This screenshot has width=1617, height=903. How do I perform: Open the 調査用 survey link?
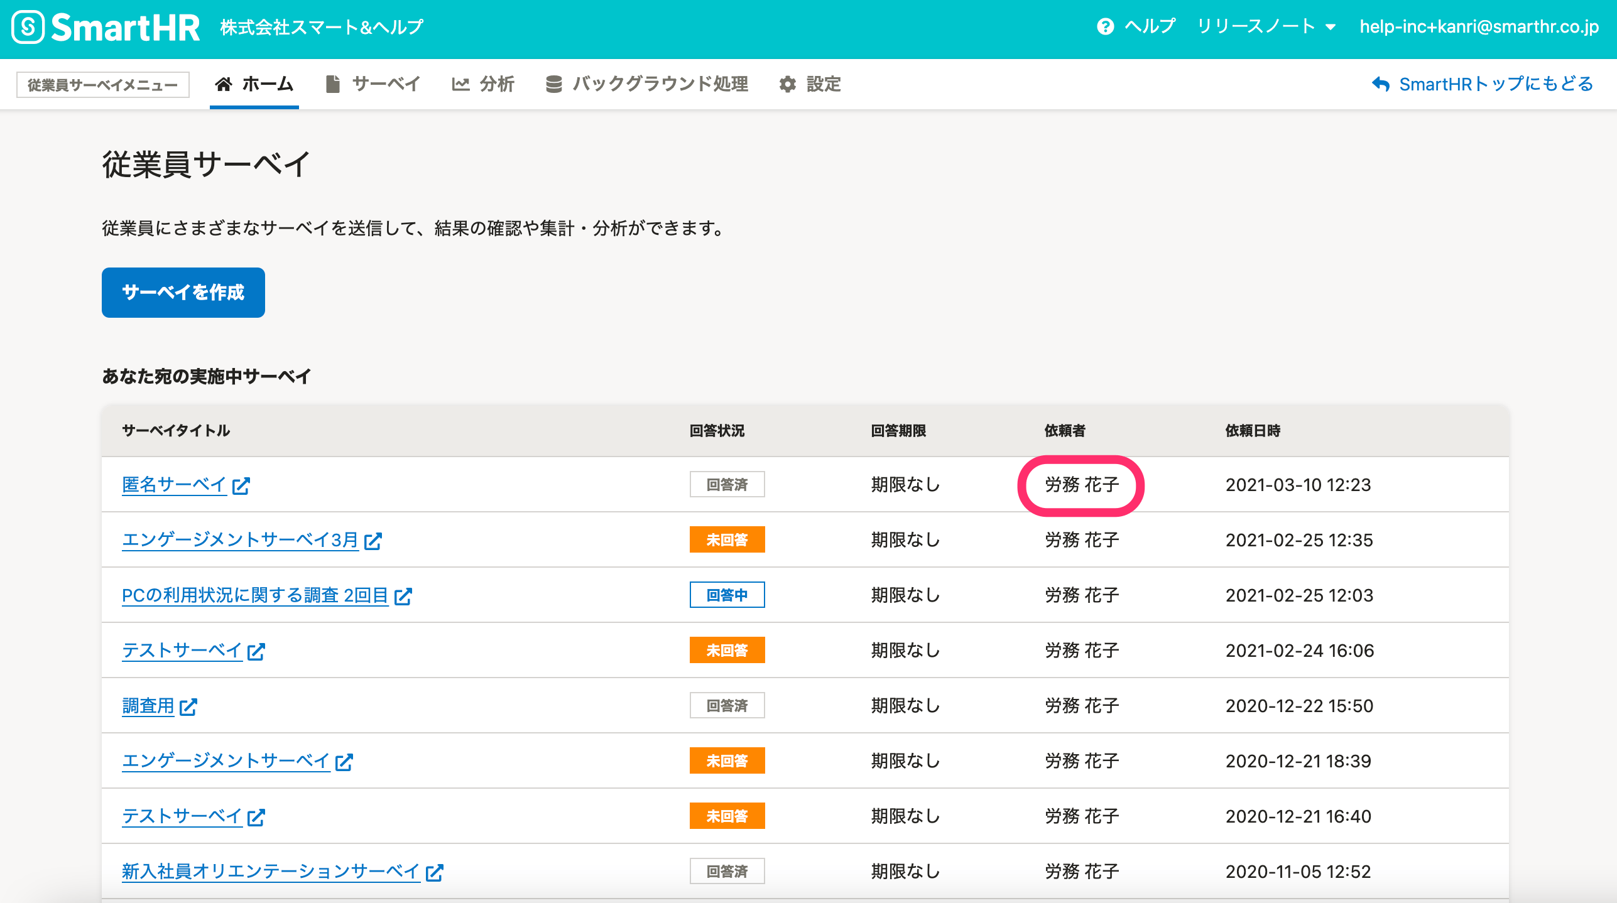point(148,705)
